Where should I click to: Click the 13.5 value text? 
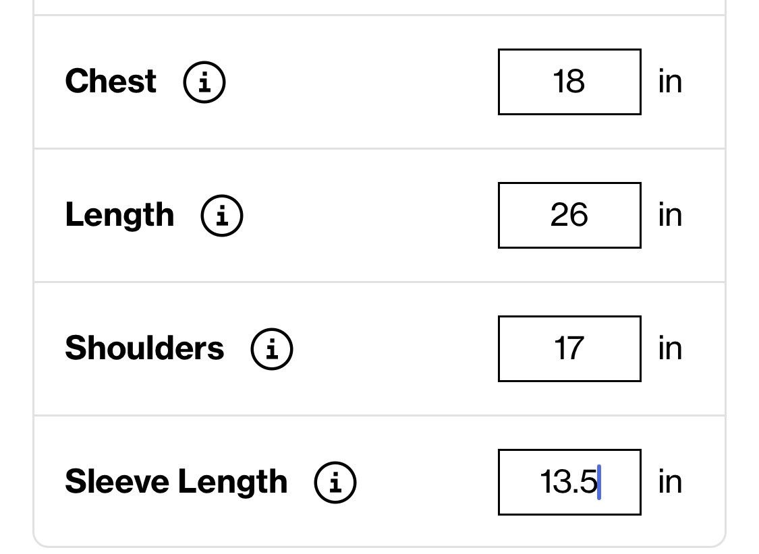[569, 482]
